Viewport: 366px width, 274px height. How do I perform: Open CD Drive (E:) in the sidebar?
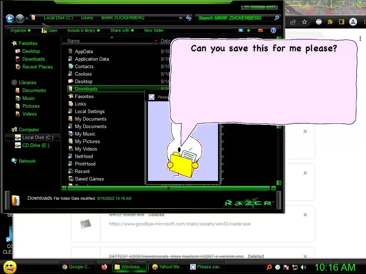(36, 146)
